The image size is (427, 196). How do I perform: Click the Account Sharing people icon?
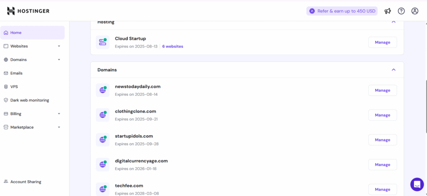pyautogui.click(x=6, y=181)
